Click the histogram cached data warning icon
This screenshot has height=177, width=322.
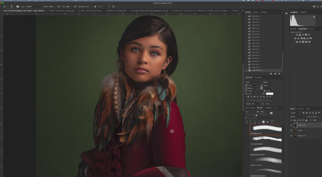[314, 17]
